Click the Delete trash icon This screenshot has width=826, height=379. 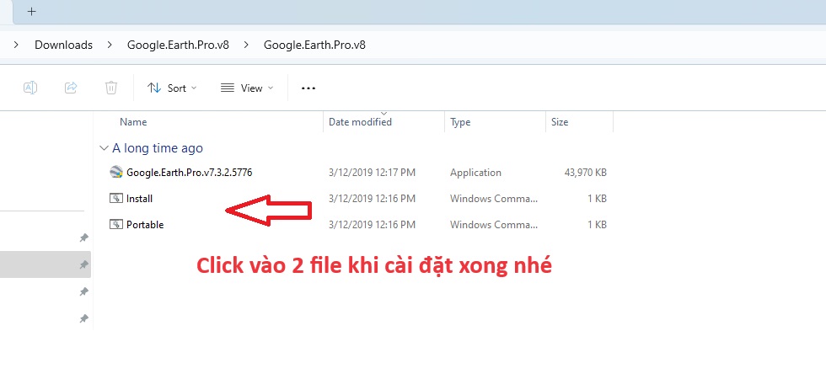[111, 88]
